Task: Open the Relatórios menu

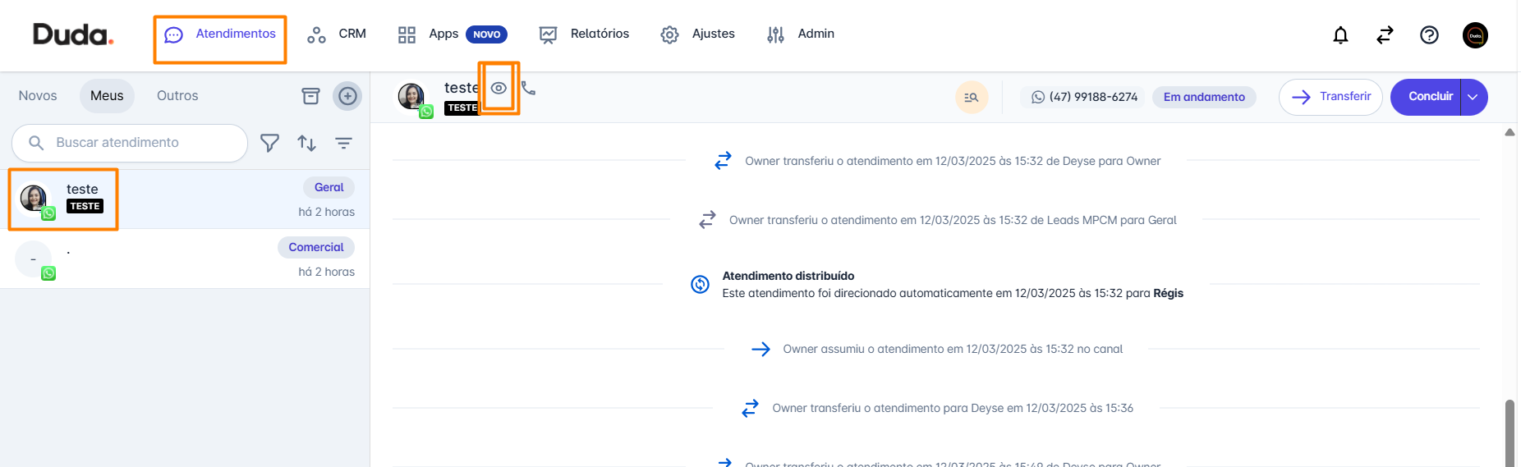Action: 584,34
